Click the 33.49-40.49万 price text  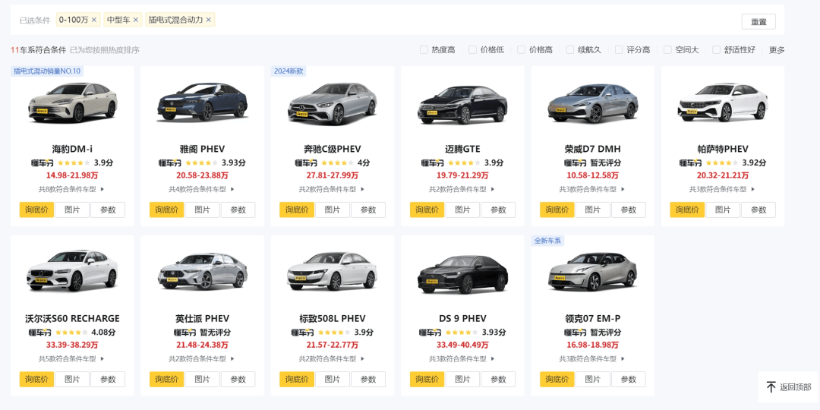coord(462,345)
